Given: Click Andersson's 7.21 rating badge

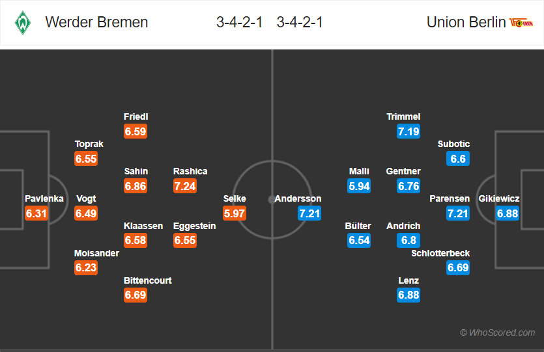Looking at the screenshot, I should 309,213.
